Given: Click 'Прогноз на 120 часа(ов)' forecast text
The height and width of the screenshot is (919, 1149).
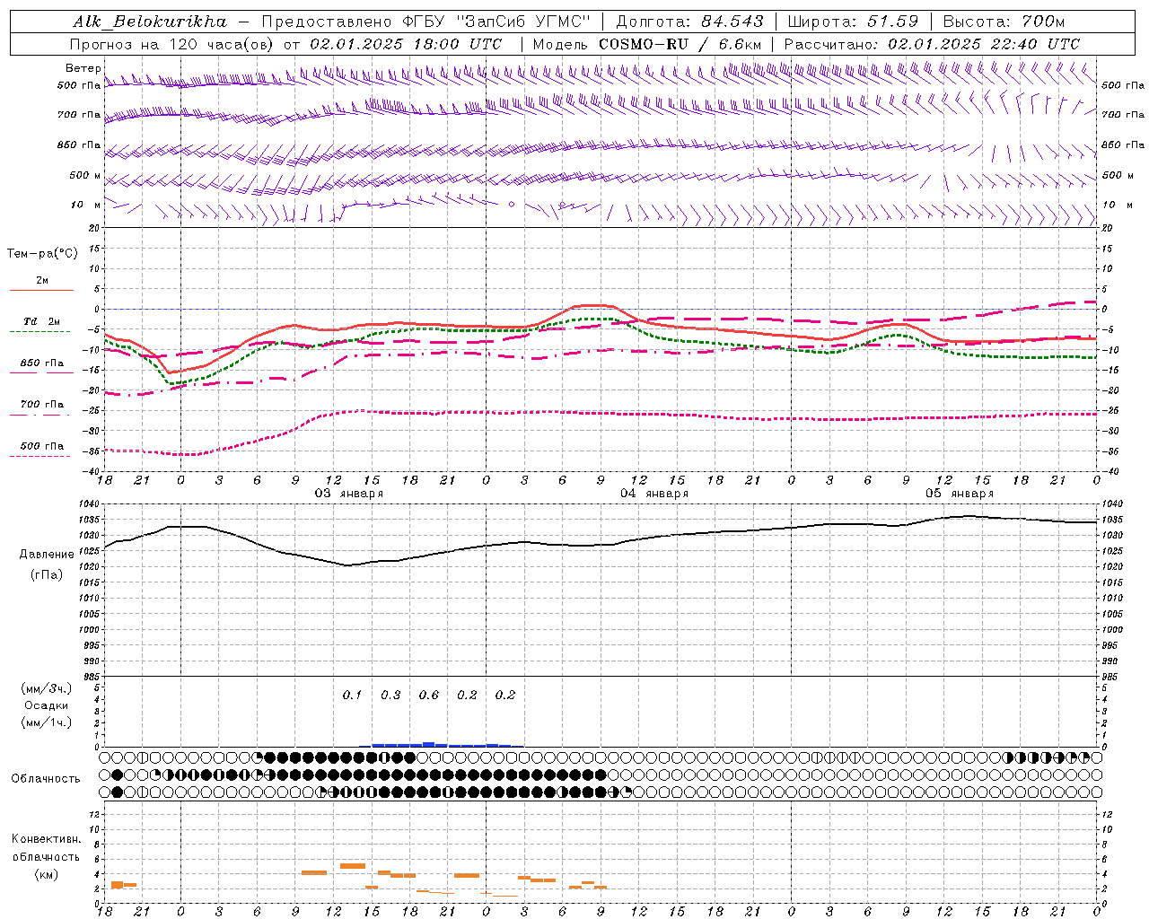Looking at the screenshot, I should coord(173,44).
